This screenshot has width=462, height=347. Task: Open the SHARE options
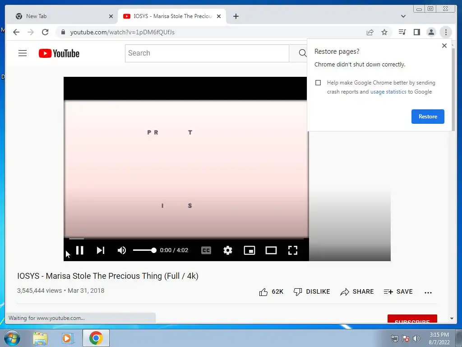coord(357,292)
